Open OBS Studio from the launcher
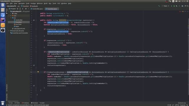 pos(3,30)
